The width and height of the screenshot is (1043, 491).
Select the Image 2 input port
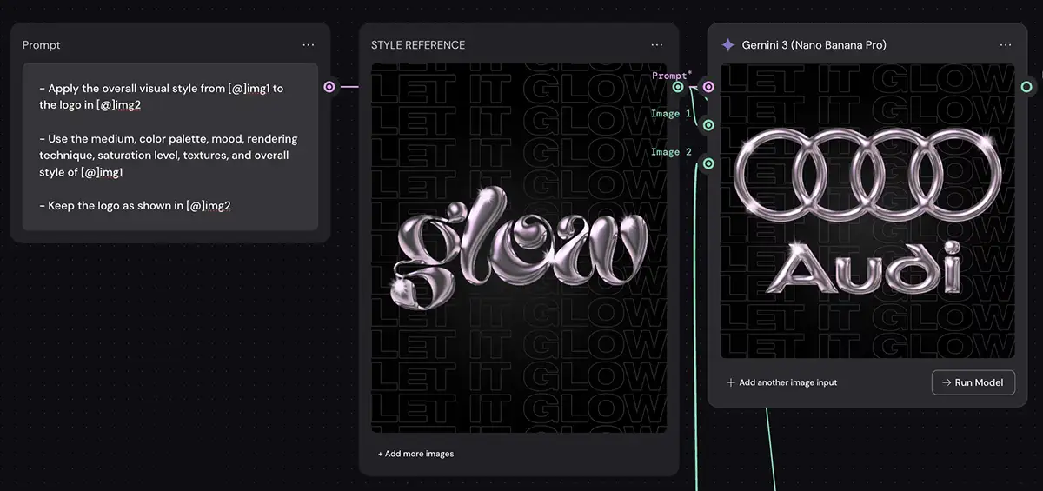click(708, 163)
